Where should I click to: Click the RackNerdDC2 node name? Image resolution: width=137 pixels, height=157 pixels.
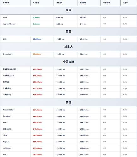(8, 110)
